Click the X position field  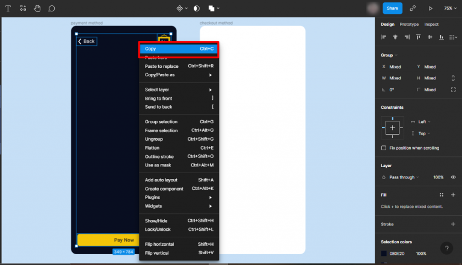[x=395, y=67]
